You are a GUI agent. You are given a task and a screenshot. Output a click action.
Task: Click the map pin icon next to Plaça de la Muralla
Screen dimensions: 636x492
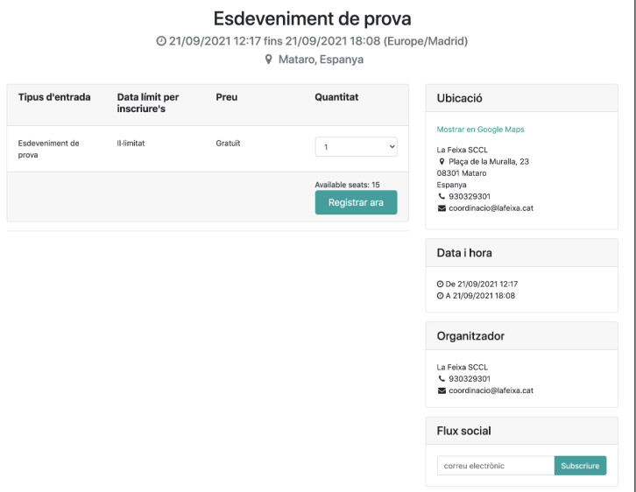coord(442,162)
